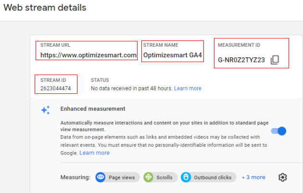
Task: Click the stream URL https://www.optimizesmart.com
Action: [88, 55]
